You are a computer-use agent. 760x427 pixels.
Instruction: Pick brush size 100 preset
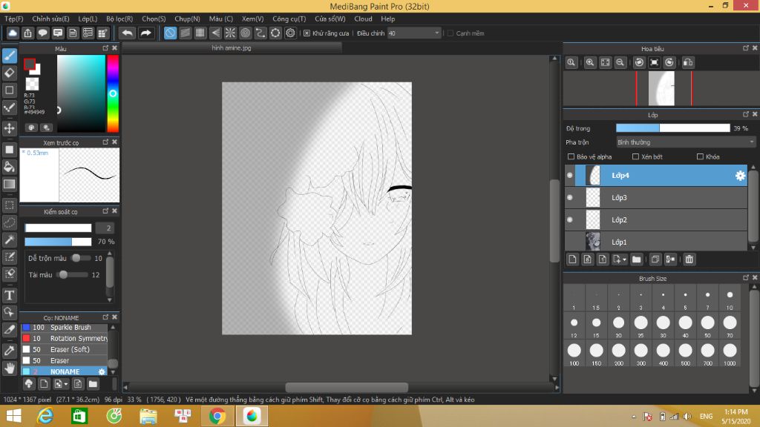point(574,354)
